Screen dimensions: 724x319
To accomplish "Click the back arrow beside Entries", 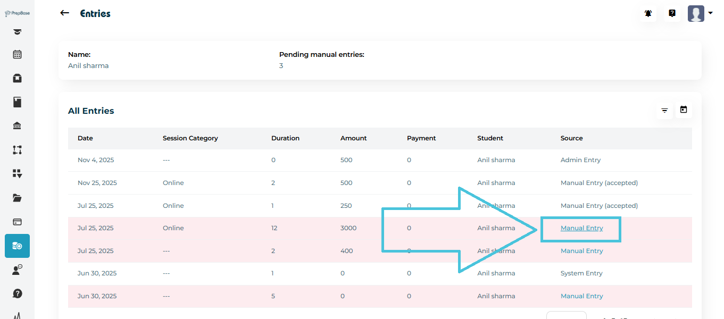I will (x=65, y=13).
